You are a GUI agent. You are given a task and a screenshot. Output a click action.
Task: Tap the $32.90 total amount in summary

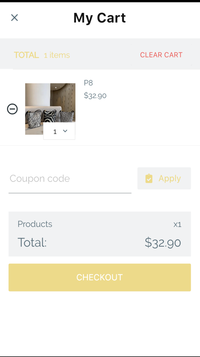point(163,242)
